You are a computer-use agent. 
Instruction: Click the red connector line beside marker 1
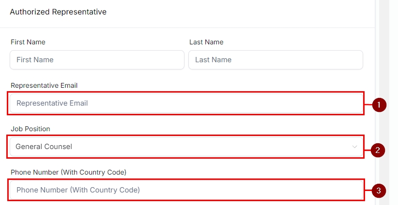coord(368,104)
